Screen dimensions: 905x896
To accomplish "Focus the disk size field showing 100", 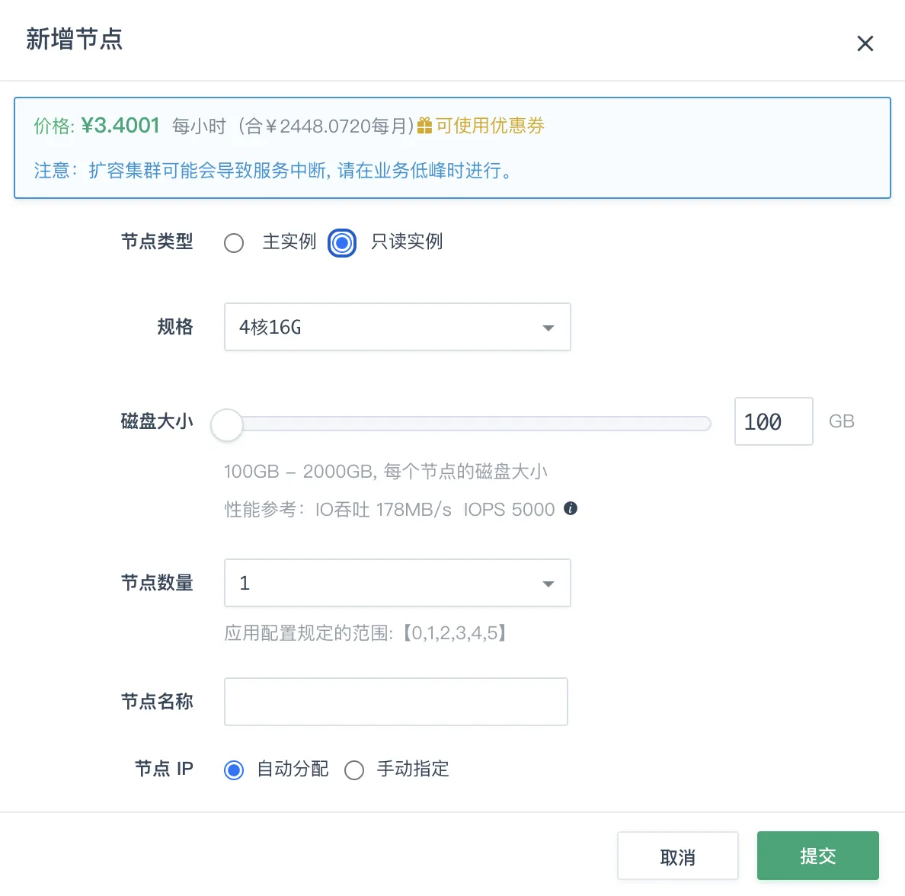I will (773, 421).
